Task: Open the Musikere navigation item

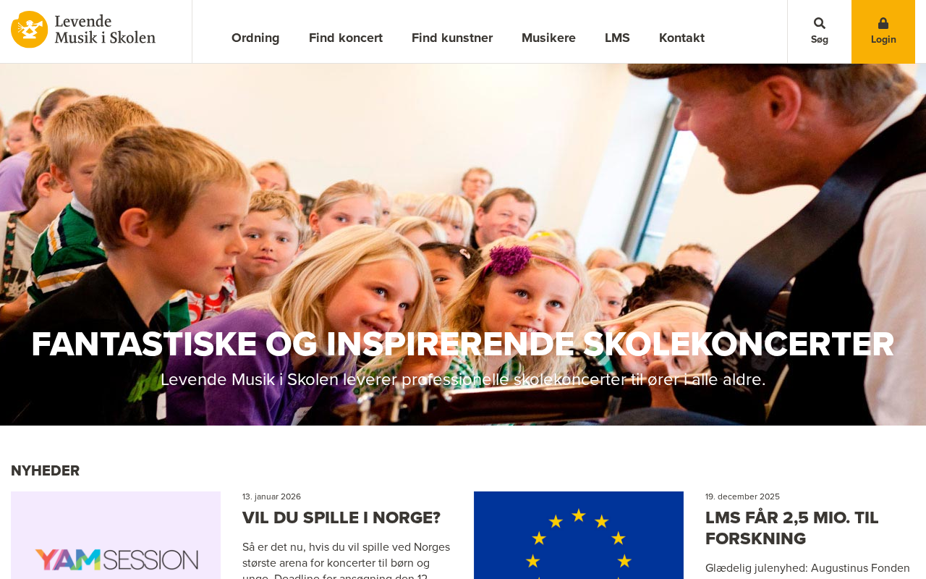Action: click(x=548, y=38)
